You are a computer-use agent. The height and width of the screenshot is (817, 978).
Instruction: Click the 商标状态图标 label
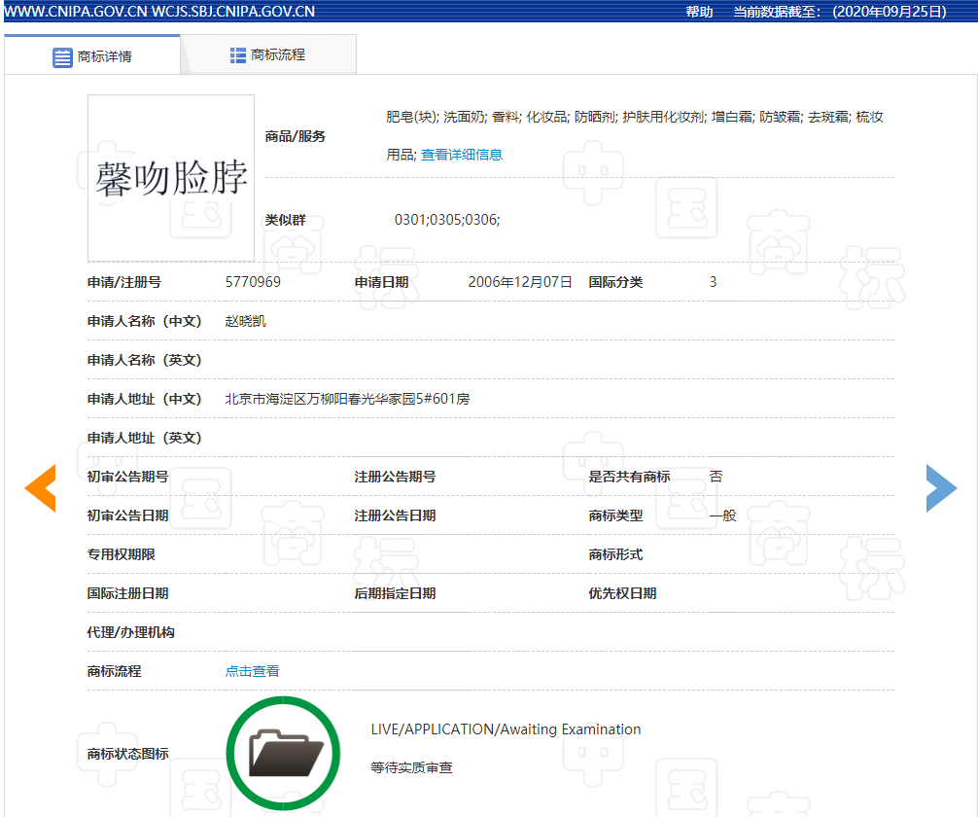click(x=128, y=754)
